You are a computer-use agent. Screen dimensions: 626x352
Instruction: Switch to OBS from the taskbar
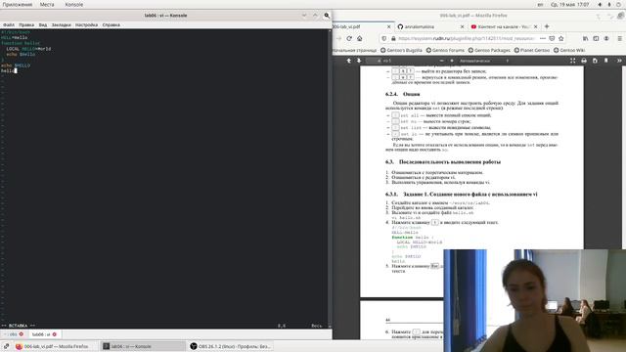pos(231,346)
